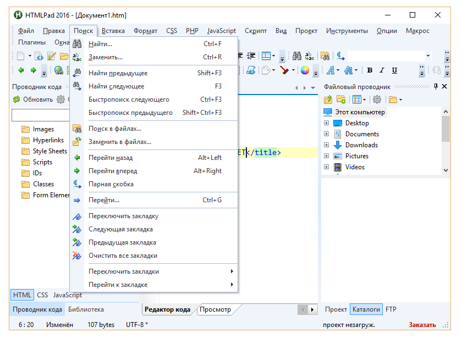This screenshot has height=338, width=462.
Task: Click Переключить закладку menu item
Action: click(x=153, y=216)
